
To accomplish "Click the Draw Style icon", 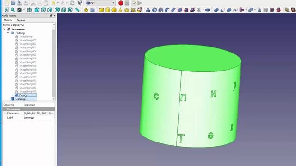I will 19,10.
